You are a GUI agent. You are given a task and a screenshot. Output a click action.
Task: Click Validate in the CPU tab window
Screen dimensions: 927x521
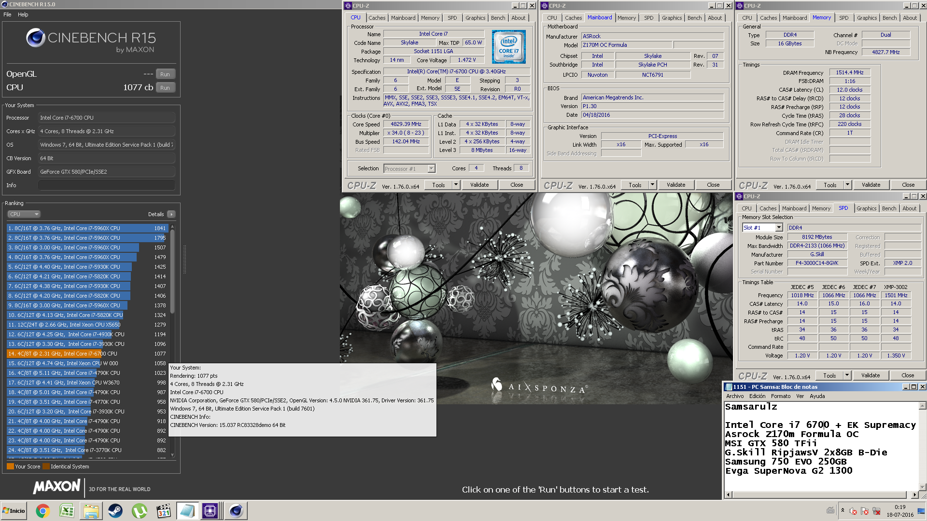pos(479,185)
